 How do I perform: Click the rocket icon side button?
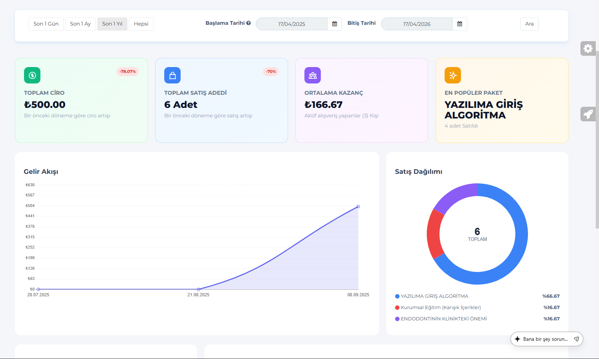point(588,114)
